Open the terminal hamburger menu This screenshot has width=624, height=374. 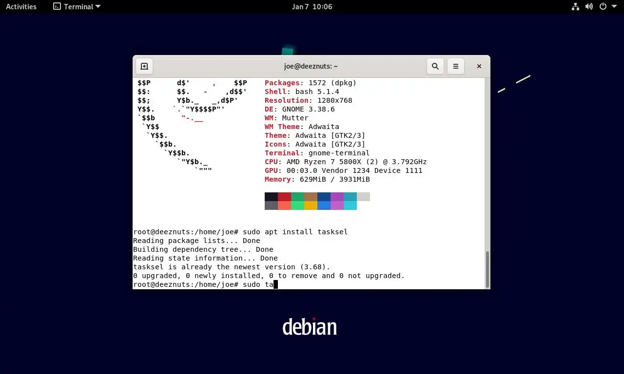click(x=456, y=66)
